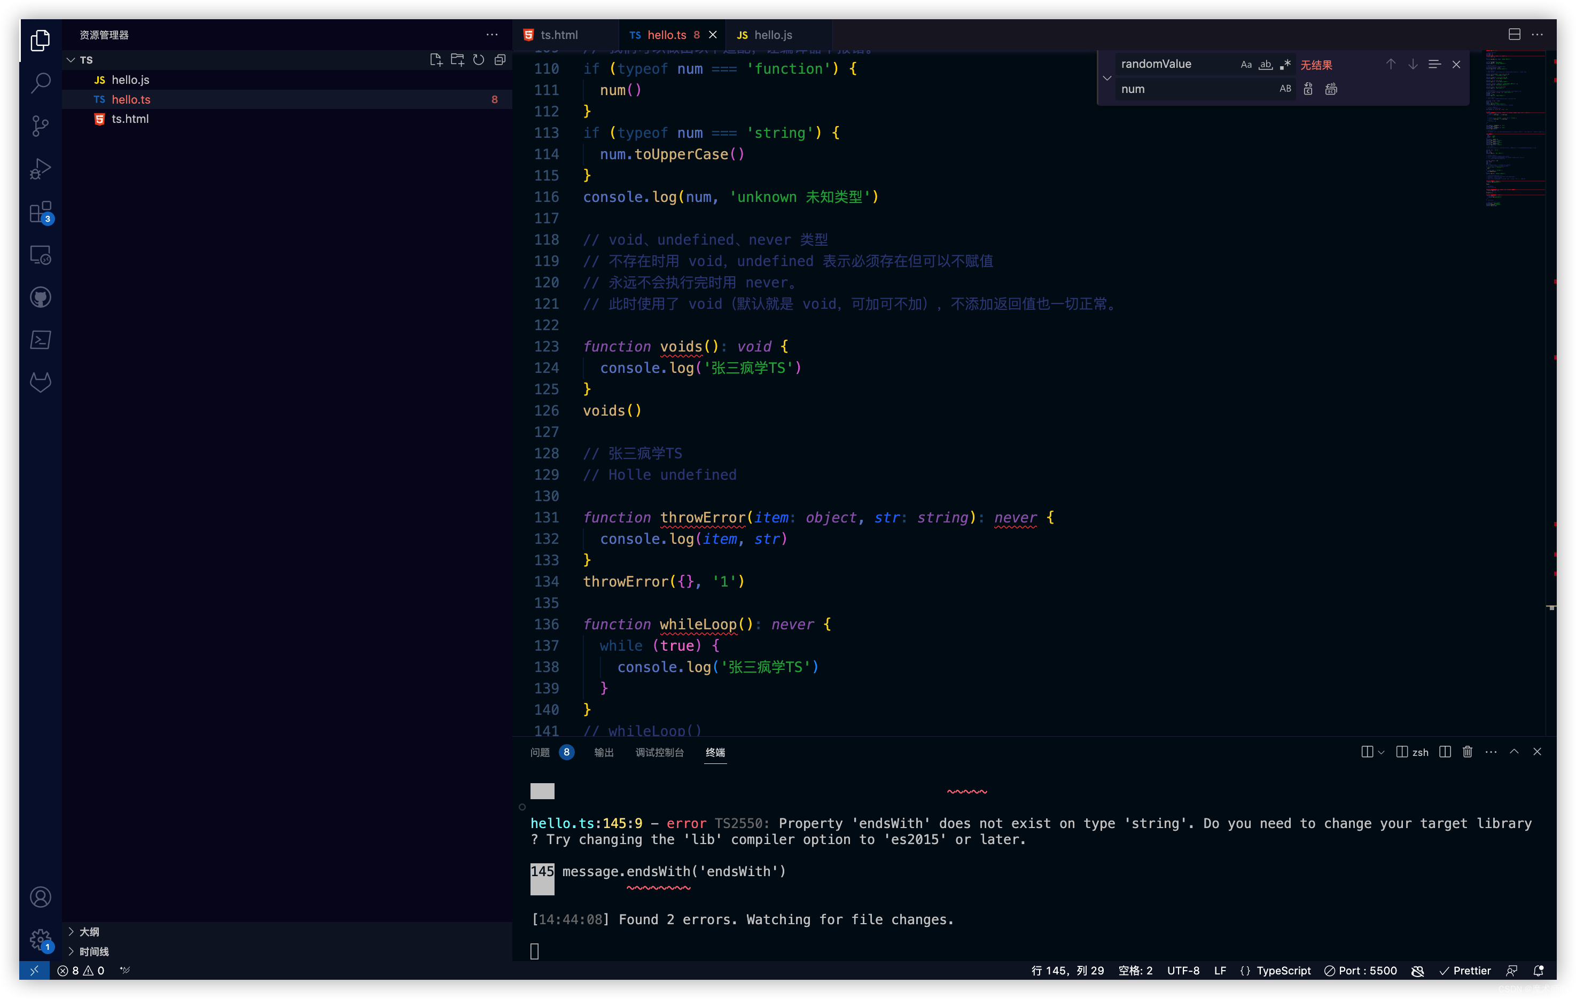
Task: Open explorer panel more actions menu
Action: (x=491, y=35)
